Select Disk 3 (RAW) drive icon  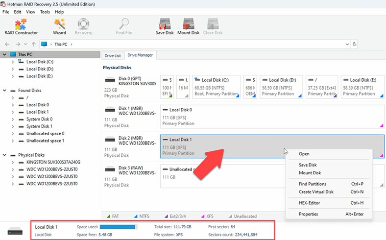110,169
